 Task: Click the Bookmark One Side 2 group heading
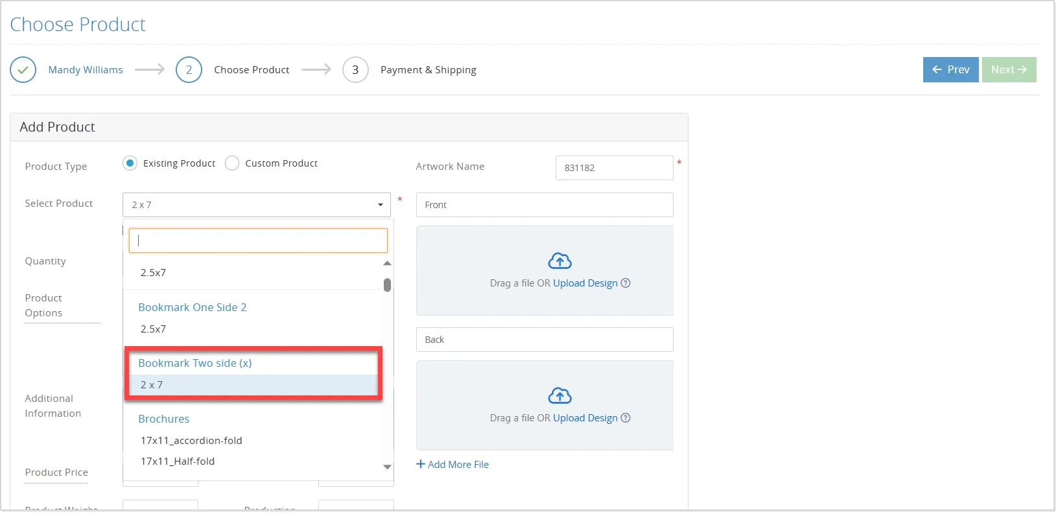(193, 308)
